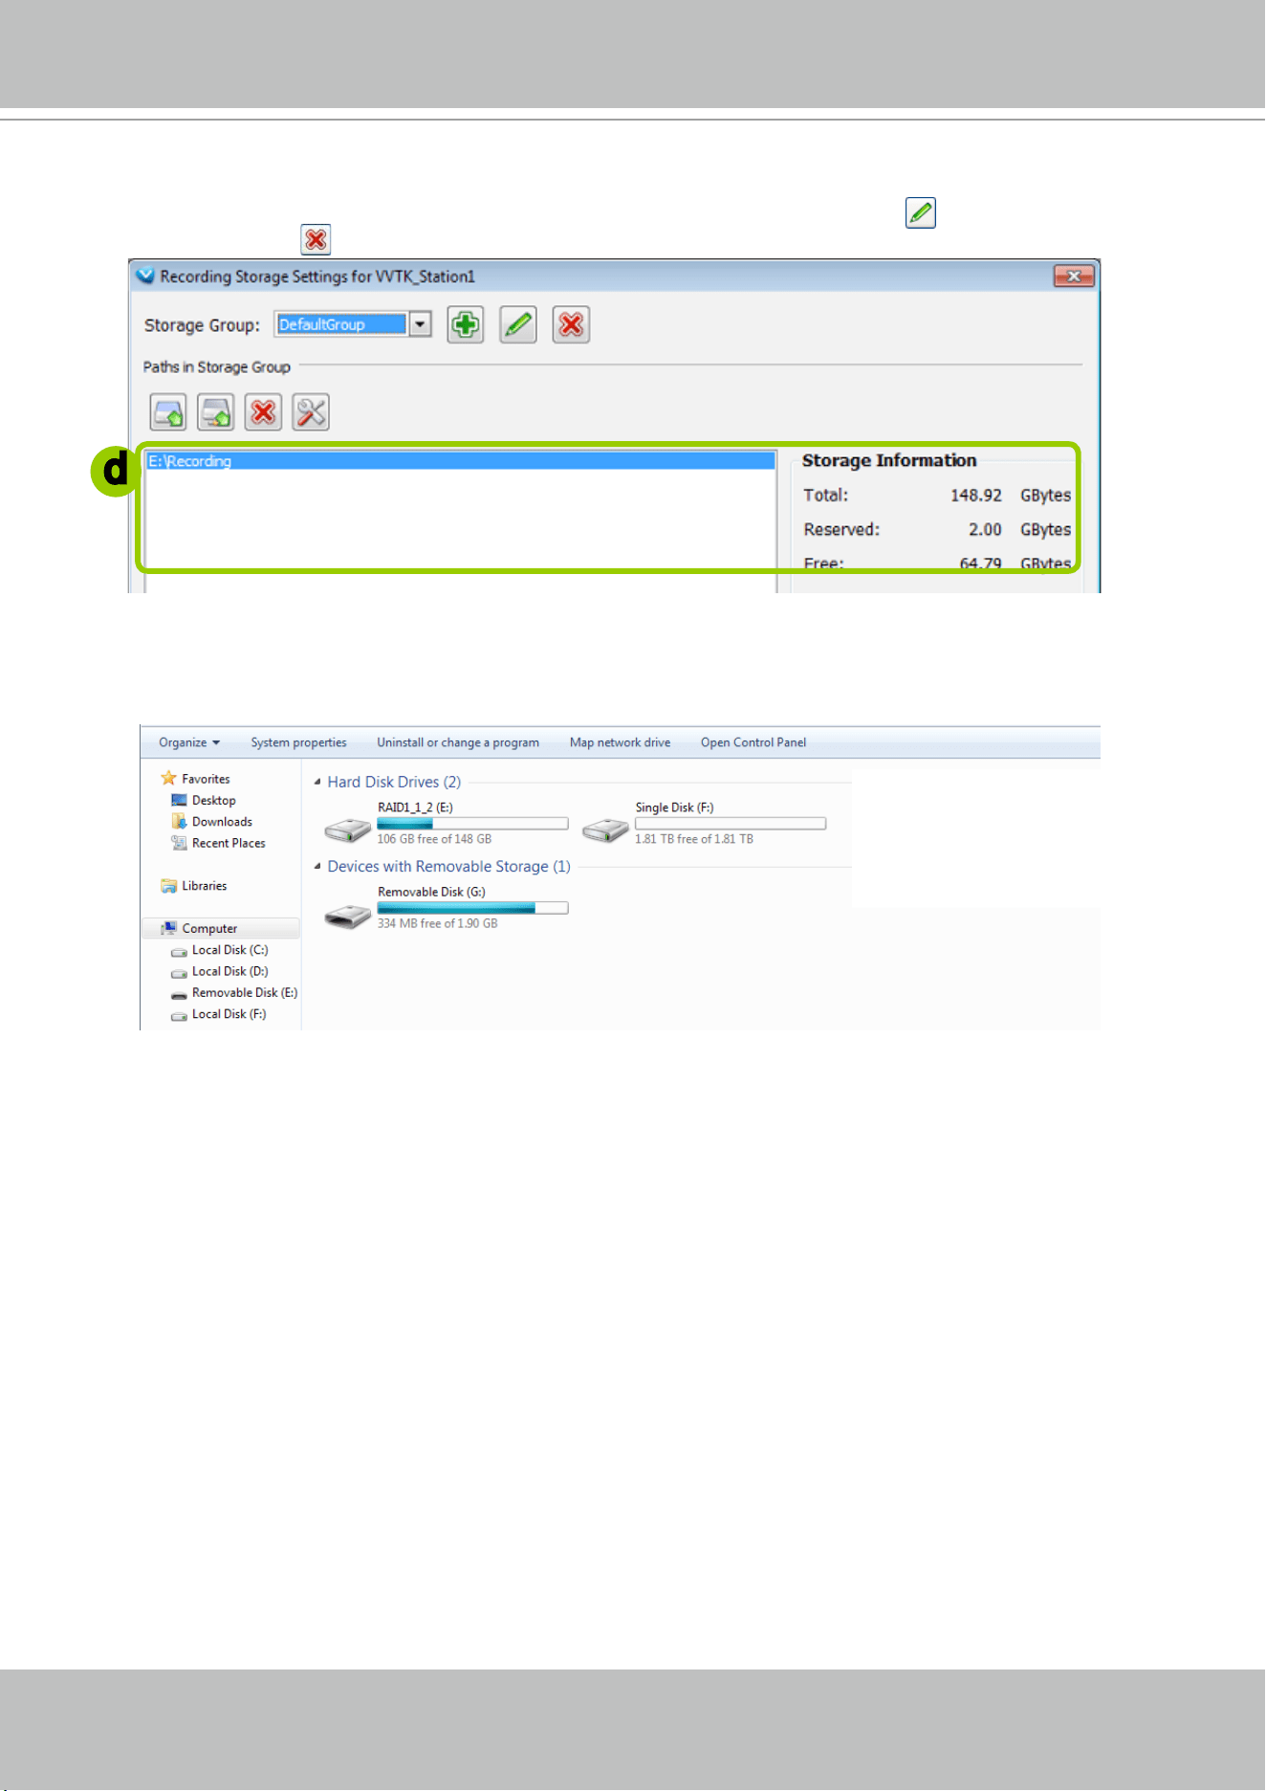Click Open Control Panel in toolbar
1266x1791 pixels.
(753, 742)
